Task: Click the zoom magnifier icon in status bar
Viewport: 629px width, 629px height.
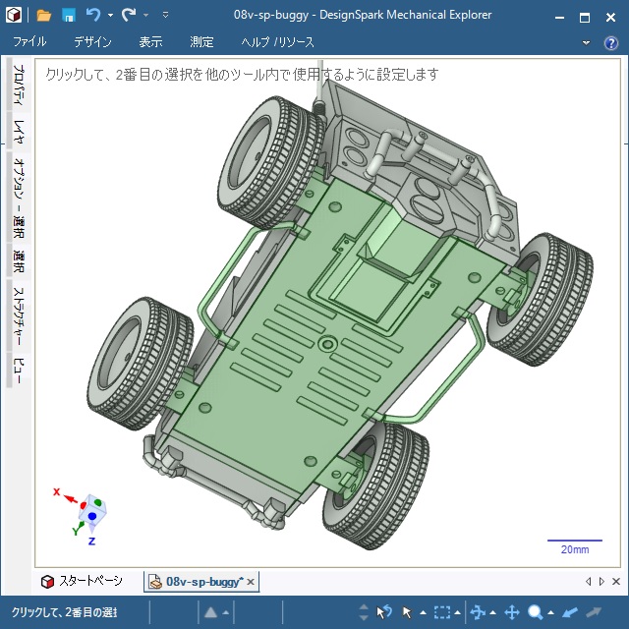Action: coord(536,612)
